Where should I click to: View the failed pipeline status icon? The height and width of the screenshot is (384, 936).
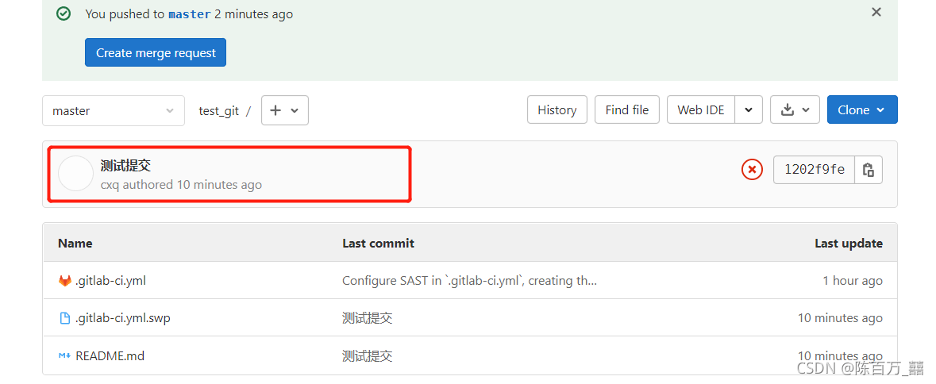tap(752, 170)
